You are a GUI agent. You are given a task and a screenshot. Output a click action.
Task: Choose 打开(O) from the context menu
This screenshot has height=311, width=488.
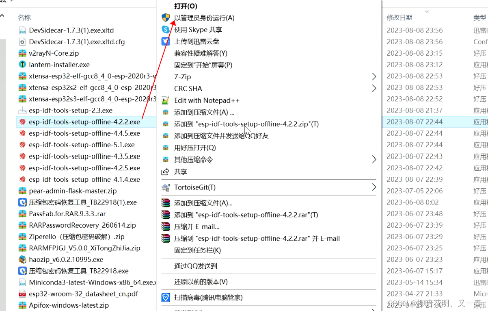coord(186,6)
